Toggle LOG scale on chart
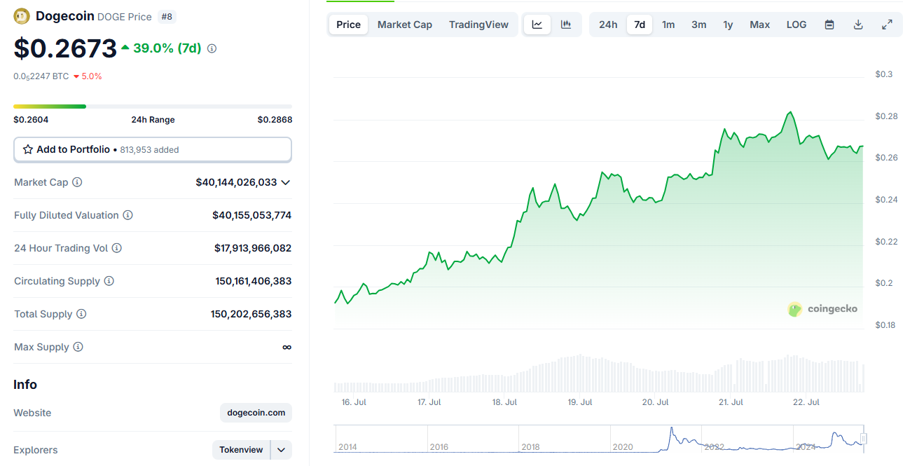The image size is (924, 466). (797, 25)
